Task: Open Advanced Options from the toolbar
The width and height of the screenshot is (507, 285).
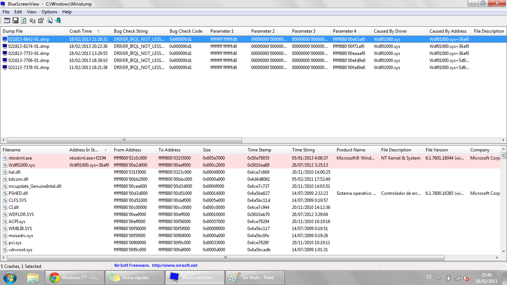Action: tap(7, 20)
